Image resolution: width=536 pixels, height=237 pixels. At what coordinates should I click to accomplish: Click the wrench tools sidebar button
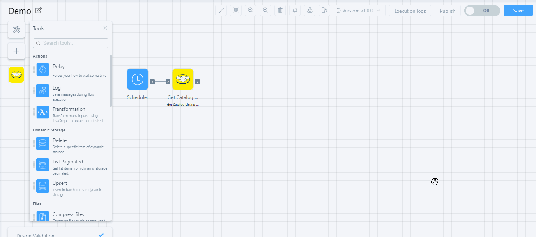click(16, 30)
